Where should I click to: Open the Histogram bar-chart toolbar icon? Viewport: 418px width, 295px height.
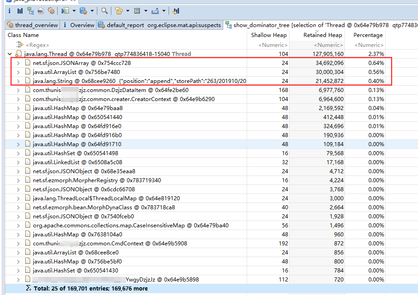pyautogui.click(x=20, y=11)
